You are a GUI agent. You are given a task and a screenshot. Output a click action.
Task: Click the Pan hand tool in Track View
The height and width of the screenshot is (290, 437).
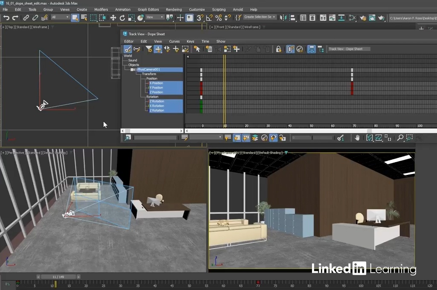click(x=357, y=138)
